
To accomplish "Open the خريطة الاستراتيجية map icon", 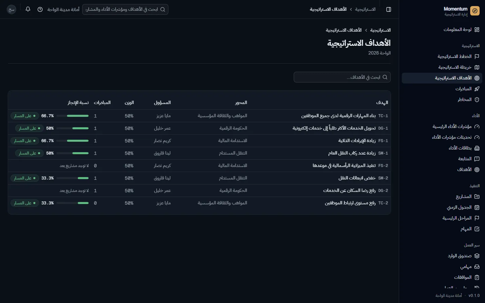I will 477,67.
